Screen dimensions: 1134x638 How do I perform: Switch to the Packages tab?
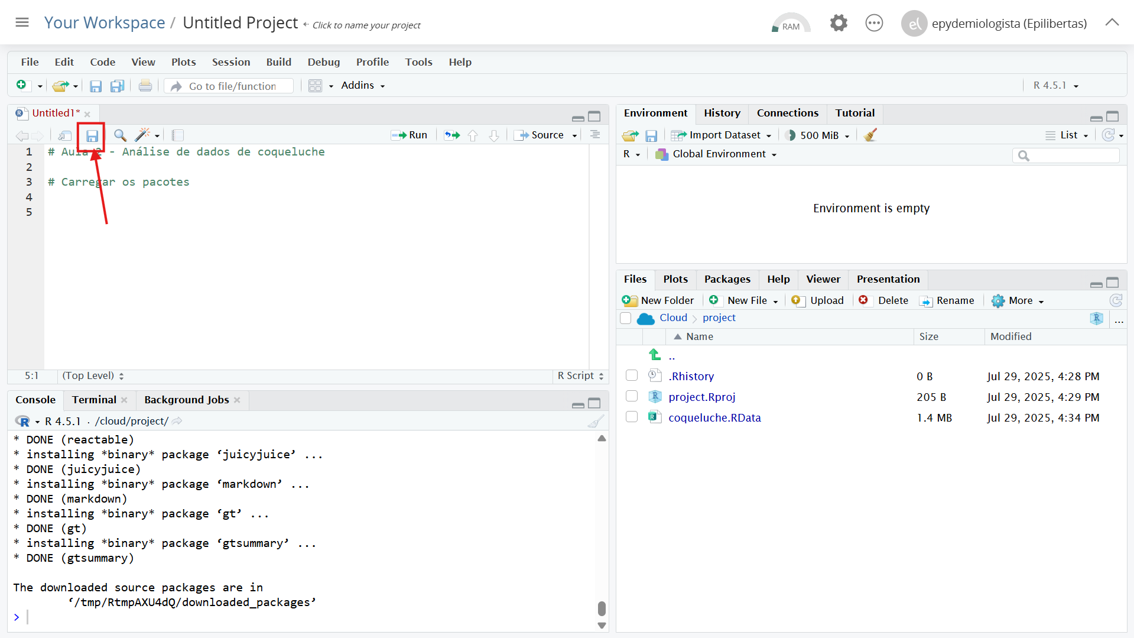pyautogui.click(x=727, y=279)
